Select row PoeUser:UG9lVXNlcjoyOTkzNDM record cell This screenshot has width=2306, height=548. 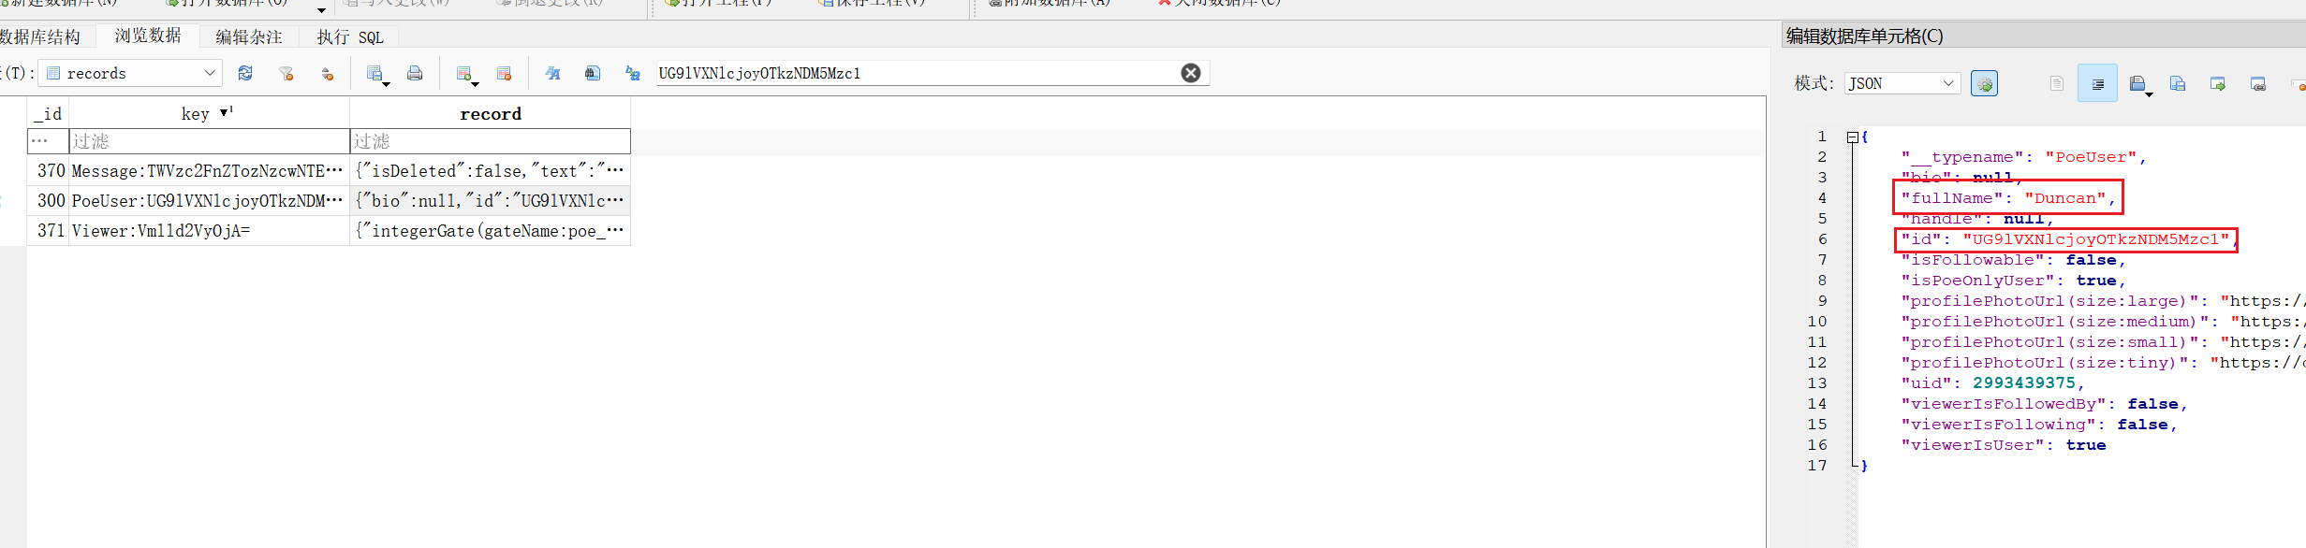(x=490, y=201)
